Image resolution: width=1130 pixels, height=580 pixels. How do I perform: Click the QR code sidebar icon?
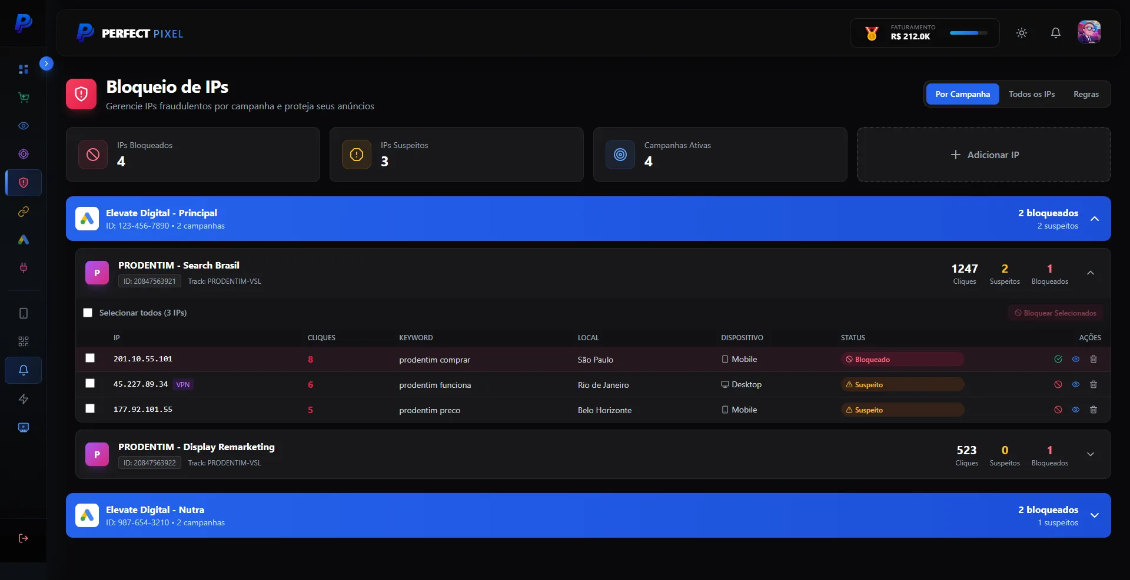pos(24,341)
